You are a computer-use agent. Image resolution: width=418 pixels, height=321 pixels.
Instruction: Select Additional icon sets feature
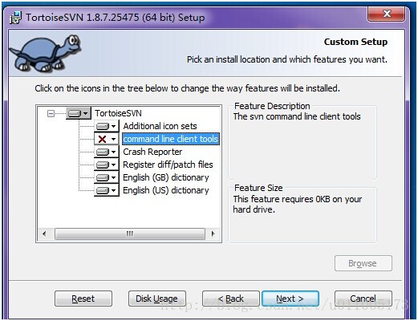pyautogui.click(x=160, y=126)
